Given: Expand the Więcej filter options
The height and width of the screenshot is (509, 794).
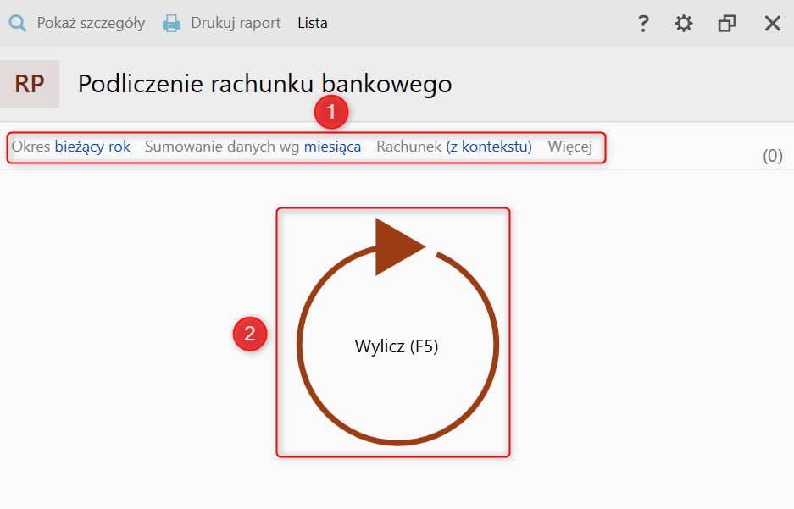Looking at the screenshot, I should coord(570,147).
